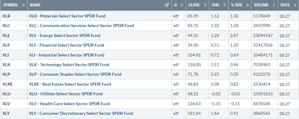Click the NAME column sort icon

[x=167, y=5]
